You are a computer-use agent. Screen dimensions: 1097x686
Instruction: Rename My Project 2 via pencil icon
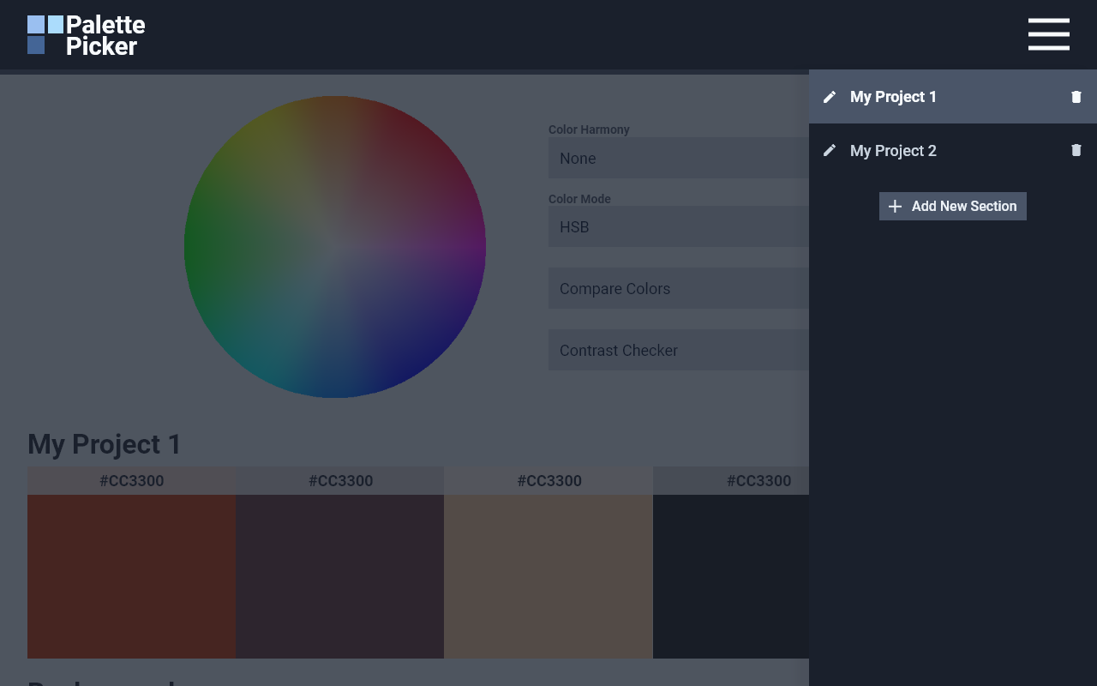click(829, 150)
